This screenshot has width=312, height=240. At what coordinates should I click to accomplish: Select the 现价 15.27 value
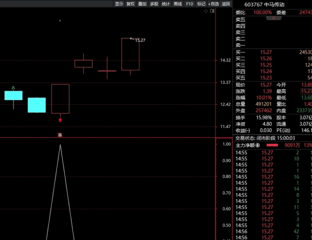(266, 85)
